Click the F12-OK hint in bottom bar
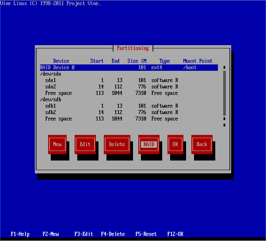This screenshot has width=266, height=241. pyautogui.click(x=175, y=234)
